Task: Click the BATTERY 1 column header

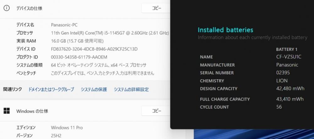Action: click(x=287, y=49)
